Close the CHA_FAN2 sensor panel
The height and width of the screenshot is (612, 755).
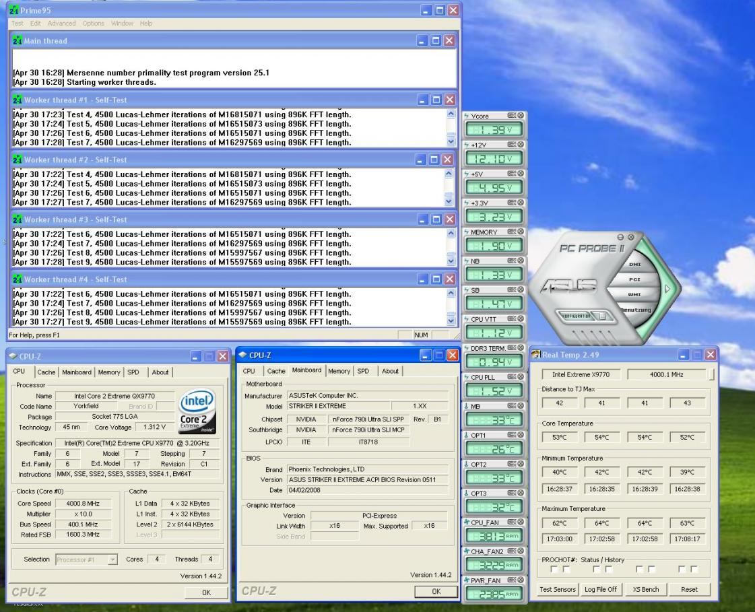coord(521,551)
